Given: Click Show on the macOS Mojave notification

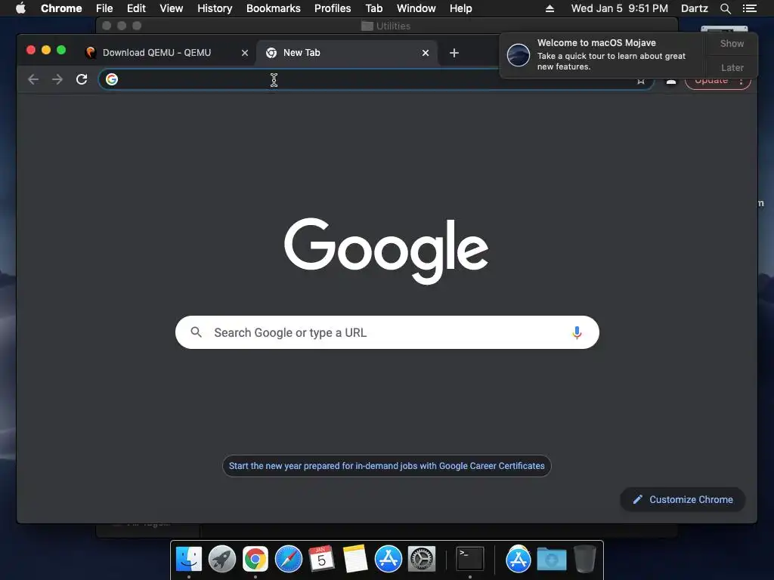Looking at the screenshot, I should click(732, 43).
